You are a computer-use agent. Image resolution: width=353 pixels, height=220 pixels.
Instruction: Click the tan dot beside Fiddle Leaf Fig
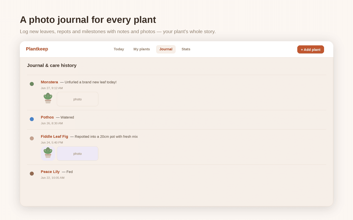[32, 138]
